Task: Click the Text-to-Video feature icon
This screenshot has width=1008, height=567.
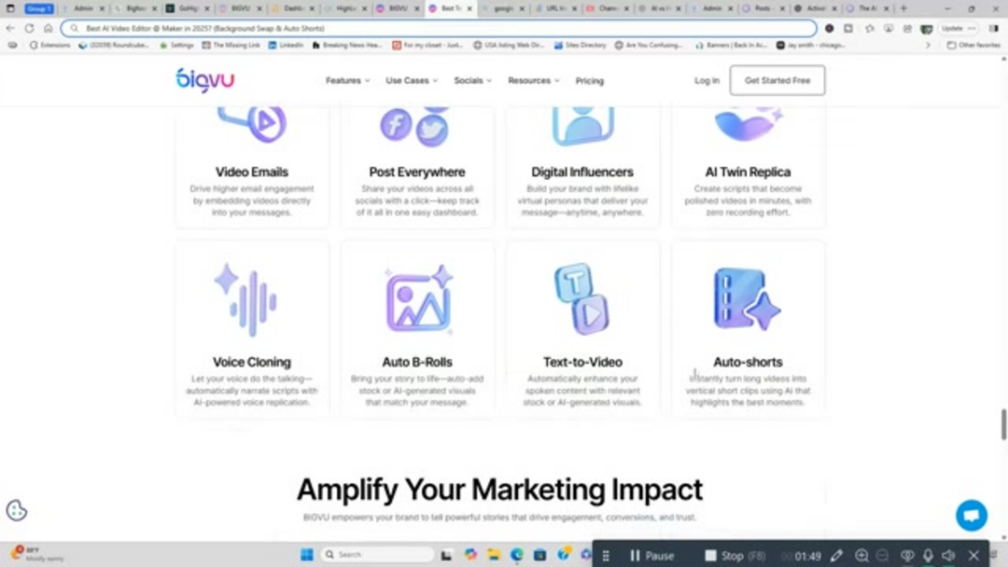Action: click(x=581, y=298)
